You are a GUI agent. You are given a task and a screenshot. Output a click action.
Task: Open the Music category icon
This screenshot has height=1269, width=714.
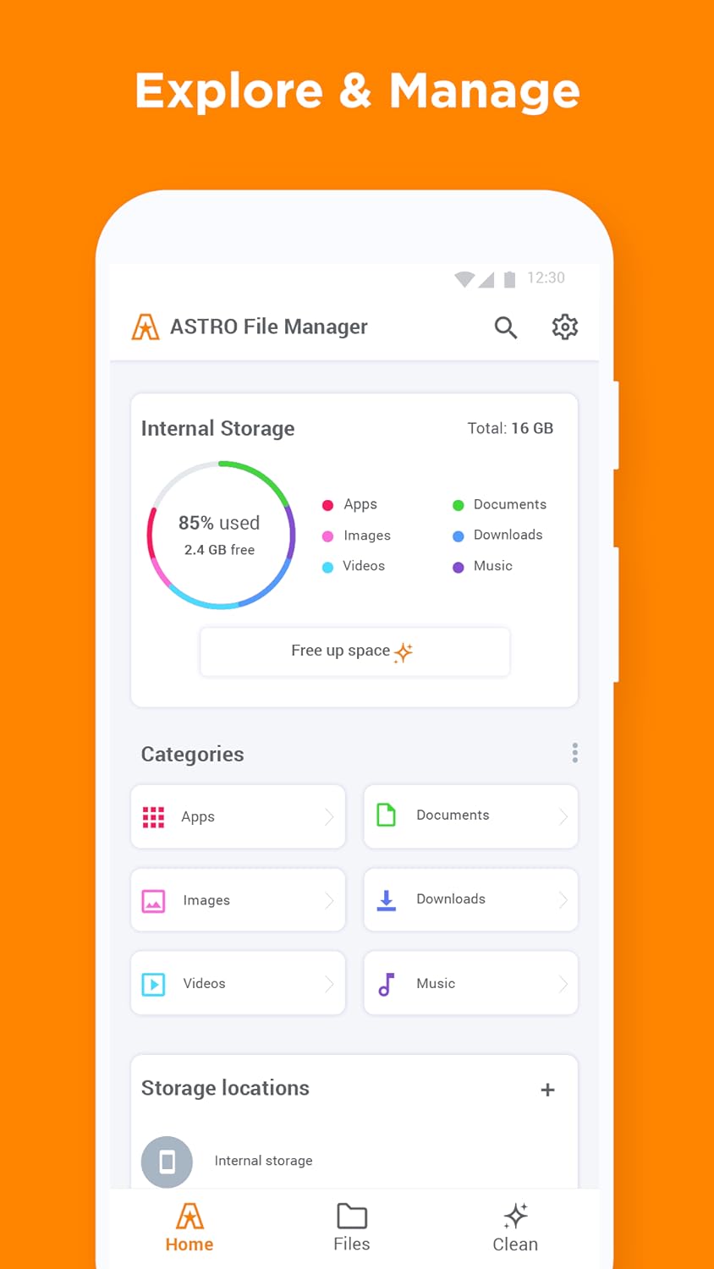tap(386, 983)
